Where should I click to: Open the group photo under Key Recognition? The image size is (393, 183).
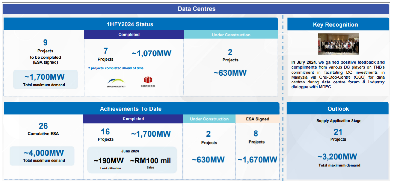pos(338,44)
